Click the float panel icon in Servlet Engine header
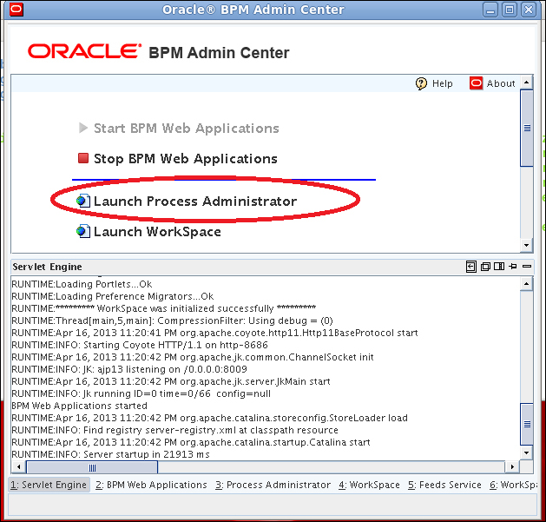The width and height of the screenshot is (546, 522). (485, 267)
